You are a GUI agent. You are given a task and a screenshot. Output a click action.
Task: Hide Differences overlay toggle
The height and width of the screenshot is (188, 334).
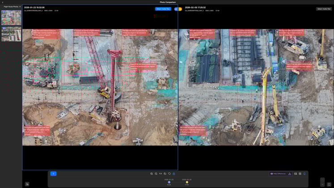tap(278, 174)
